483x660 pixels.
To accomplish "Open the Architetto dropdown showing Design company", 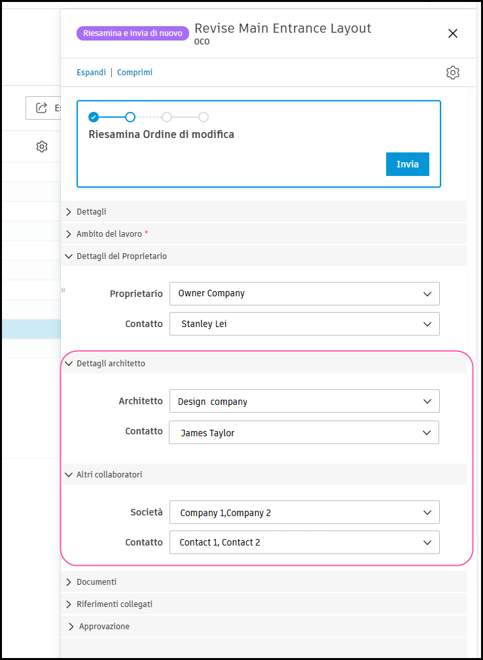I will click(304, 402).
